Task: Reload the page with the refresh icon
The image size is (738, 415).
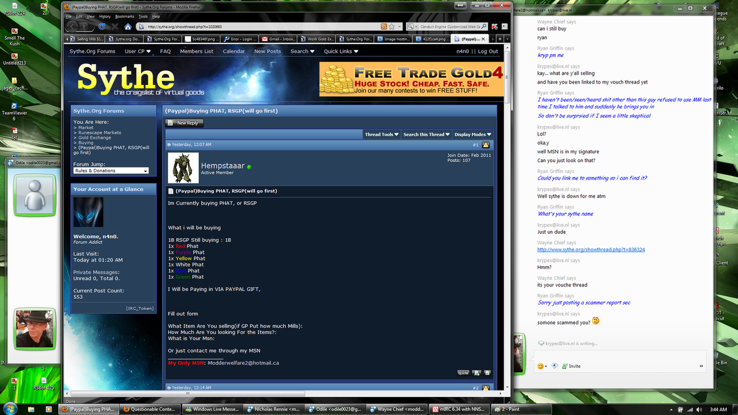Action: (x=102, y=26)
